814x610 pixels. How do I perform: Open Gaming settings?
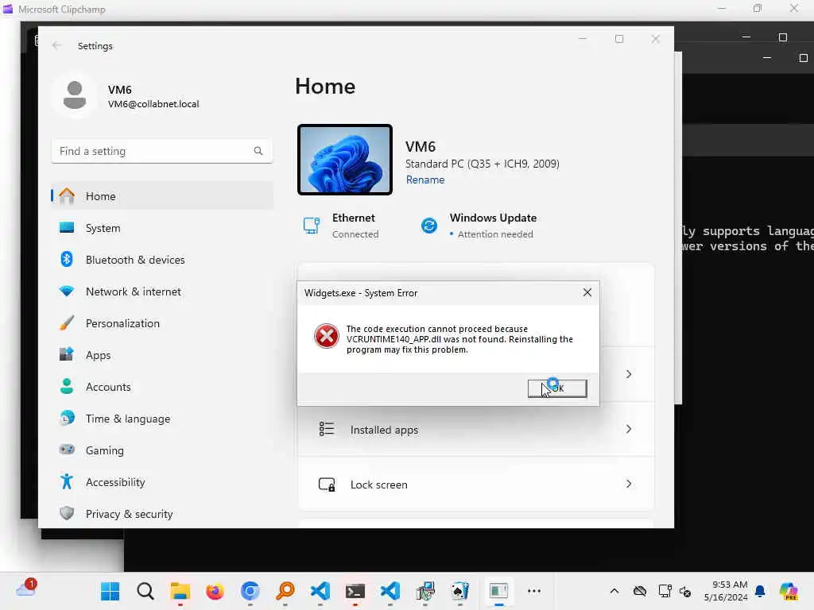click(162, 450)
